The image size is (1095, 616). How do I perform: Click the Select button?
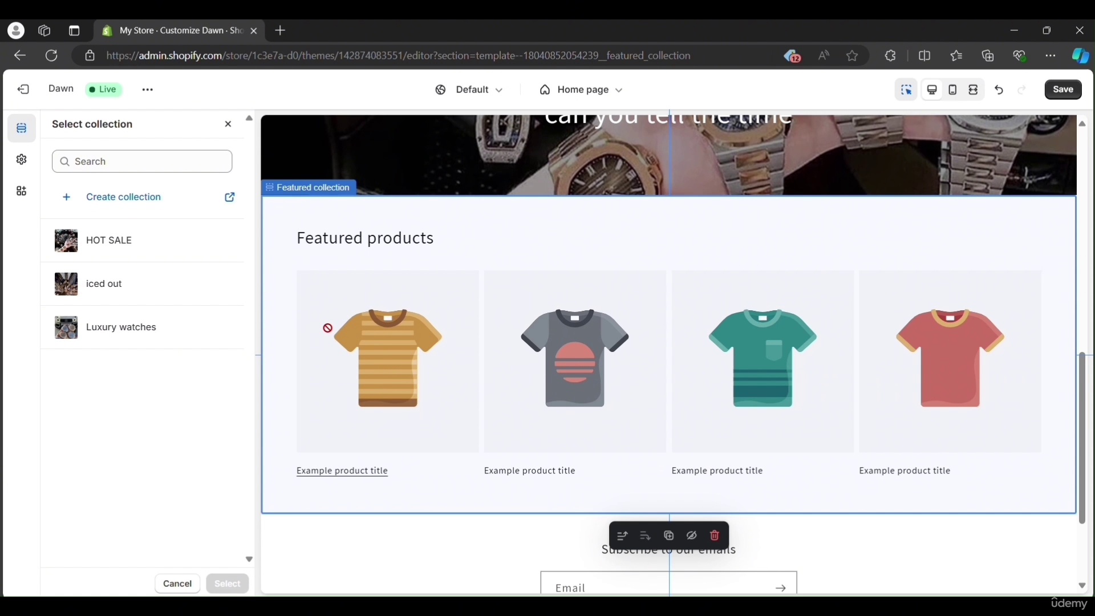[227, 583]
